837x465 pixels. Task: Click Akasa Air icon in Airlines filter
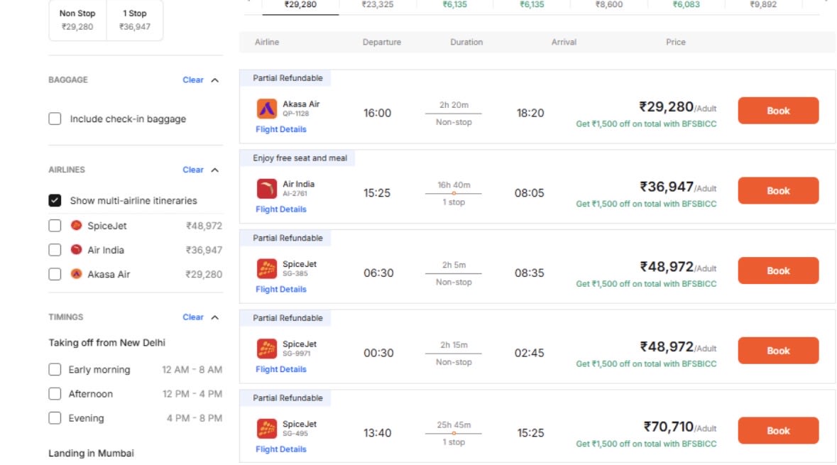77,274
